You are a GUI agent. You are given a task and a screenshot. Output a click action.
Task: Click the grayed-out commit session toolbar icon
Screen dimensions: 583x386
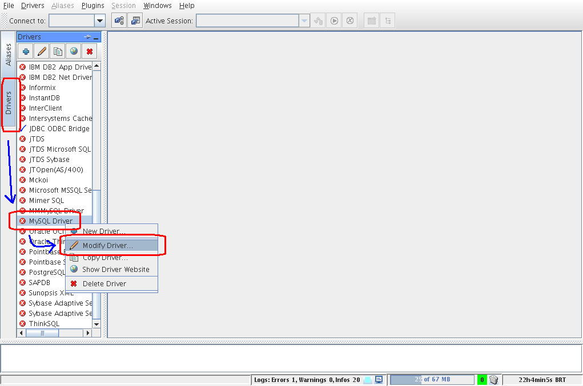(x=318, y=21)
